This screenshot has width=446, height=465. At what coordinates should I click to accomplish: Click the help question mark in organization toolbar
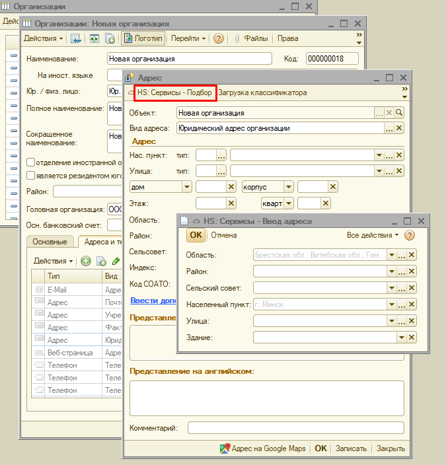pyautogui.click(x=219, y=38)
